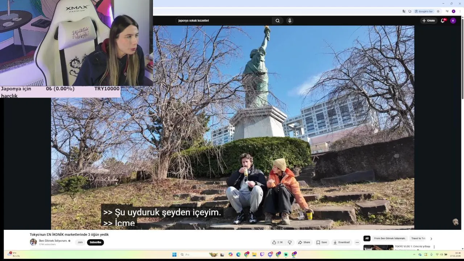Open the taskbar clock and date

click(455, 254)
